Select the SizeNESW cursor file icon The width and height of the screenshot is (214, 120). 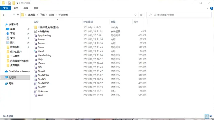[36, 75]
